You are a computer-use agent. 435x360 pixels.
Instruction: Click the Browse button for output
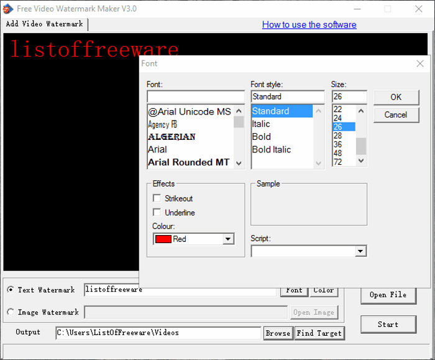point(278,333)
